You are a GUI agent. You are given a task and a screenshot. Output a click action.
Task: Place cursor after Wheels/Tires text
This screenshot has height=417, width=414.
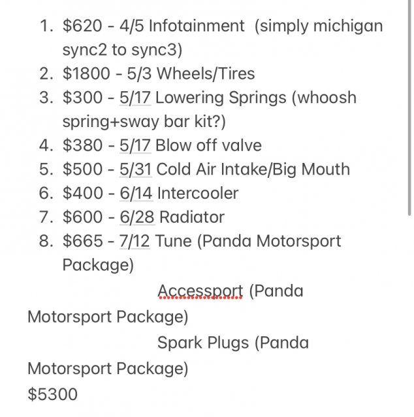(255, 74)
